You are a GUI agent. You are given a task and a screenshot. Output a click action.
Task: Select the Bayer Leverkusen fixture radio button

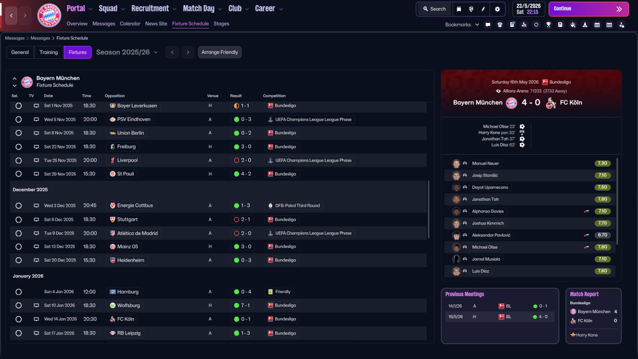coord(18,106)
